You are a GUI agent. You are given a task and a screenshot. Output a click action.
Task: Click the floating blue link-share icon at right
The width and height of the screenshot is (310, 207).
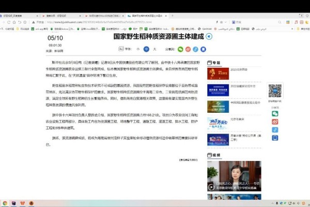coord(275,130)
